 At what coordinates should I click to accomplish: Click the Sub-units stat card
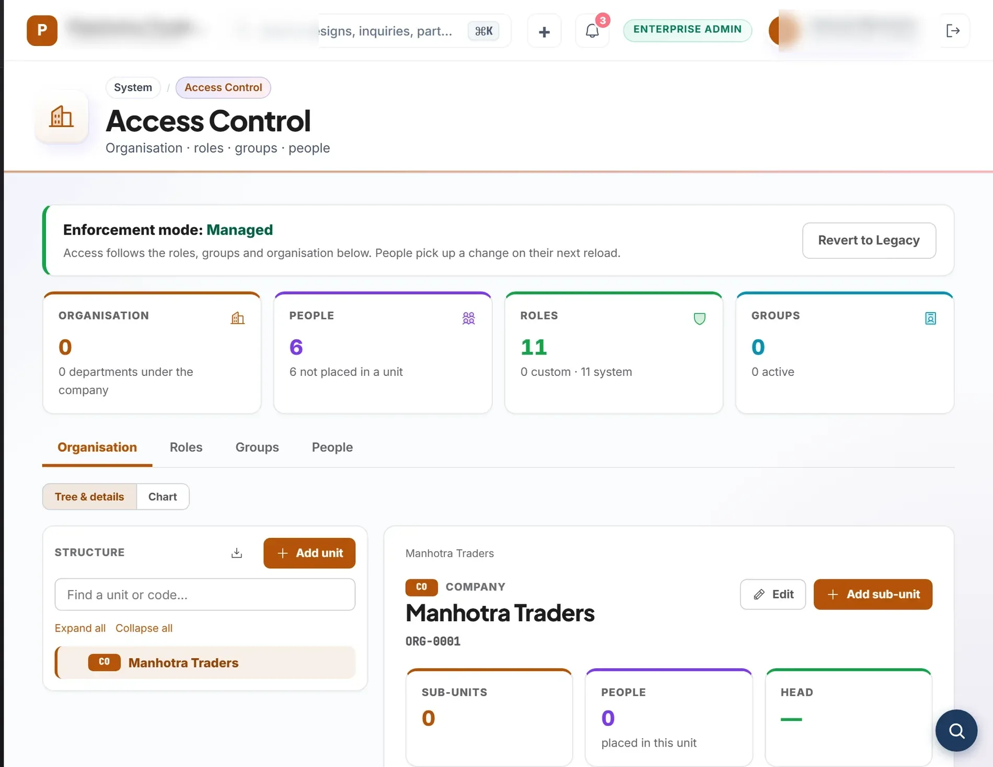[489, 717]
